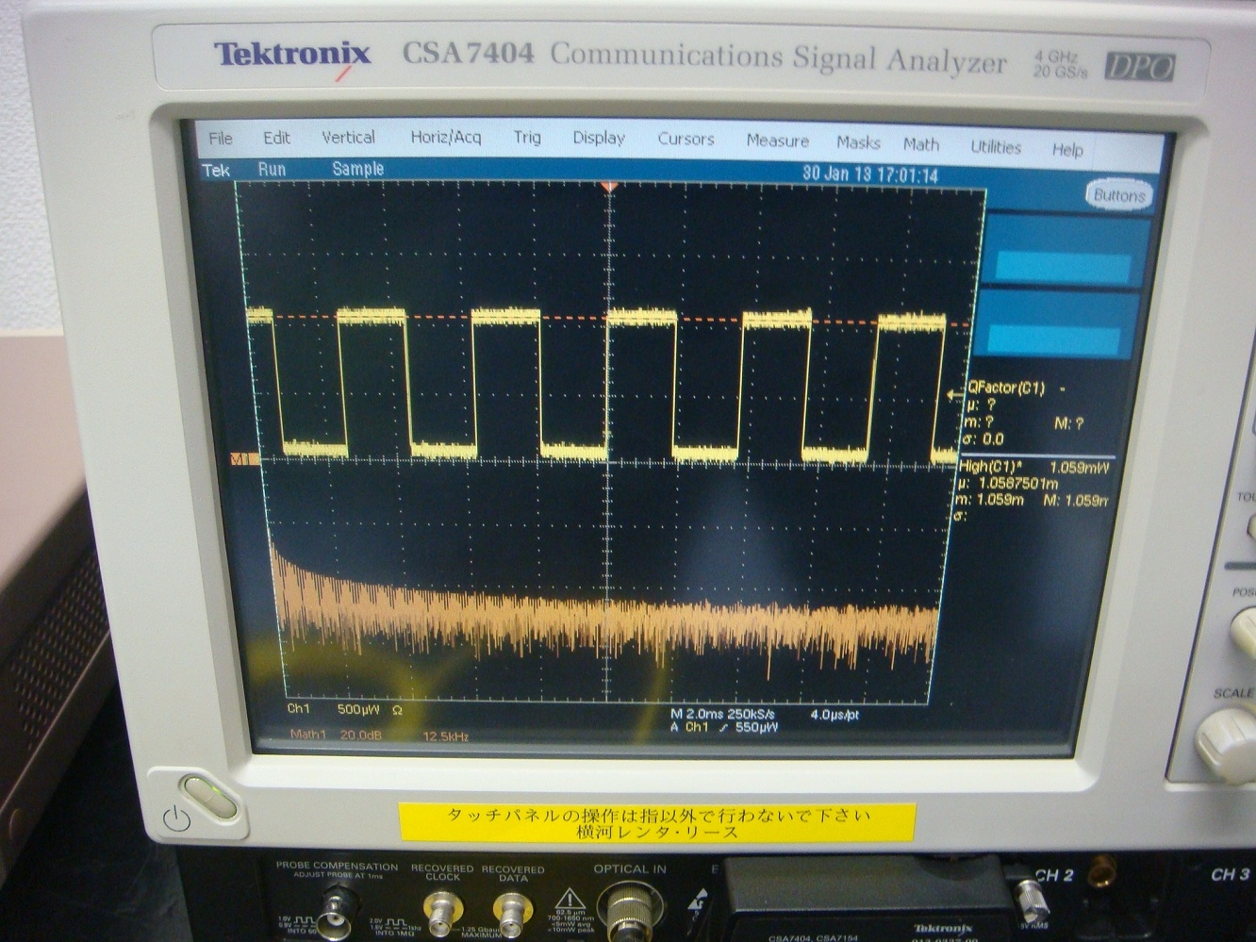Open the Horiz/Acq menu

point(446,138)
